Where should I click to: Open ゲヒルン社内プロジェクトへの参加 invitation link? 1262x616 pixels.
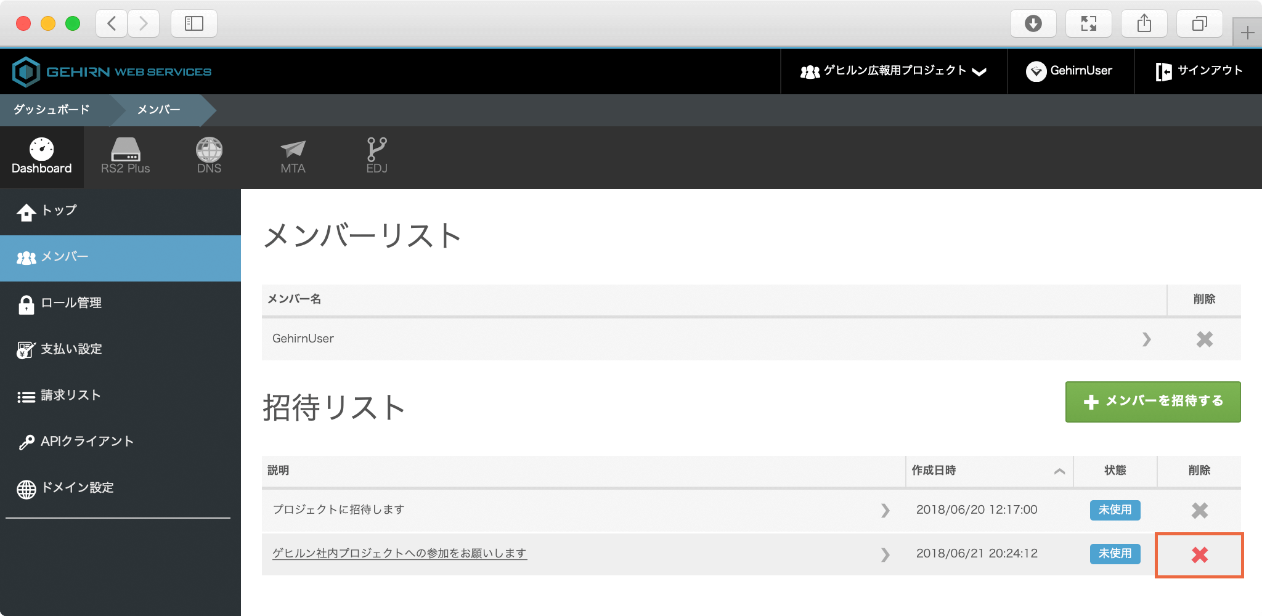pyautogui.click(x=399, y=553)
